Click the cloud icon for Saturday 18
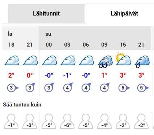This screenshot has width=154, height=135. point(12,60)
